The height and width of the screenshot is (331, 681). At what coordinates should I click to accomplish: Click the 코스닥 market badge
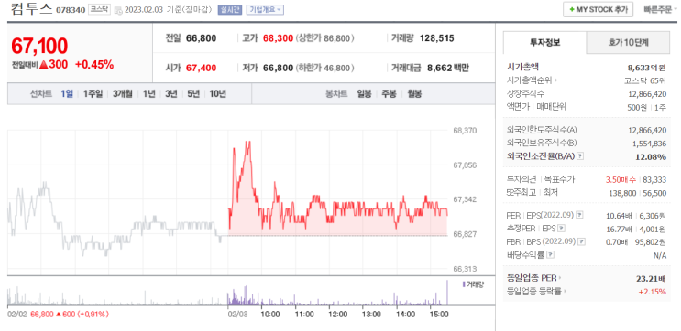click(99, 9)
